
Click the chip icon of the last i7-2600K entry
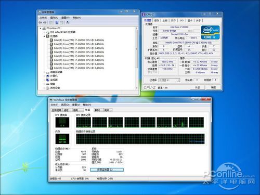tap(51, 68)
